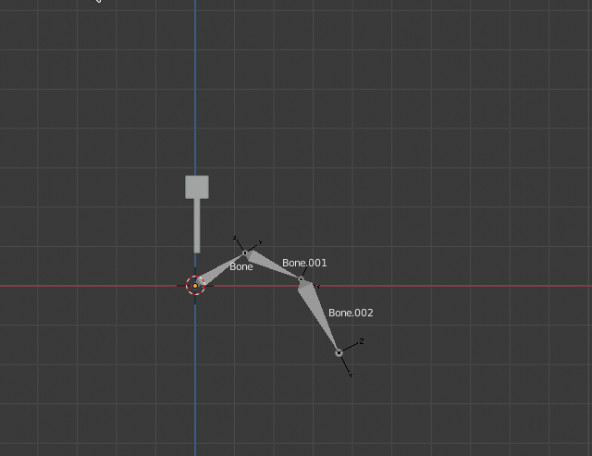
Task: Select the tail joint of Bone.002
Action: (x=339, y=353)
